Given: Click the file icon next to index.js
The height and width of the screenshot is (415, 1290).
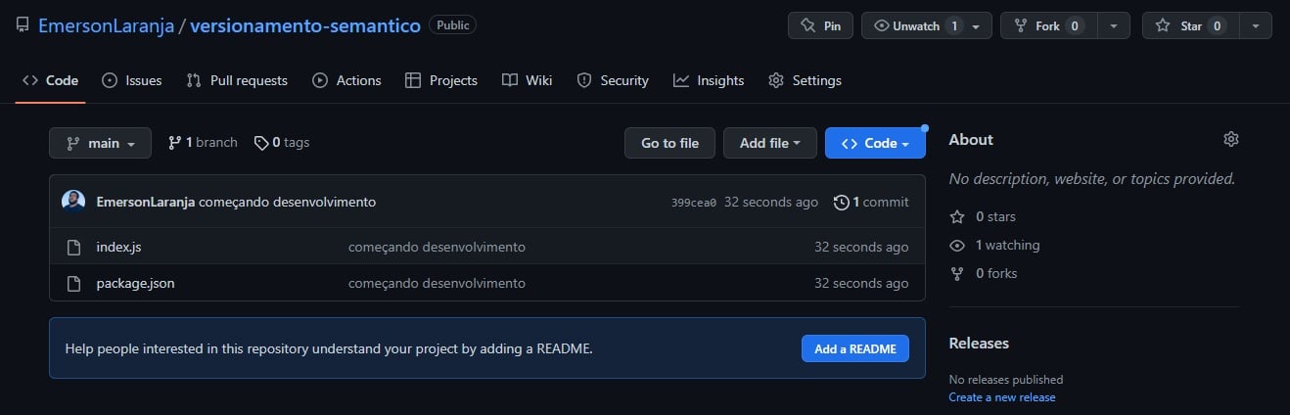Looking at the screenshot, I should point(73,247).
